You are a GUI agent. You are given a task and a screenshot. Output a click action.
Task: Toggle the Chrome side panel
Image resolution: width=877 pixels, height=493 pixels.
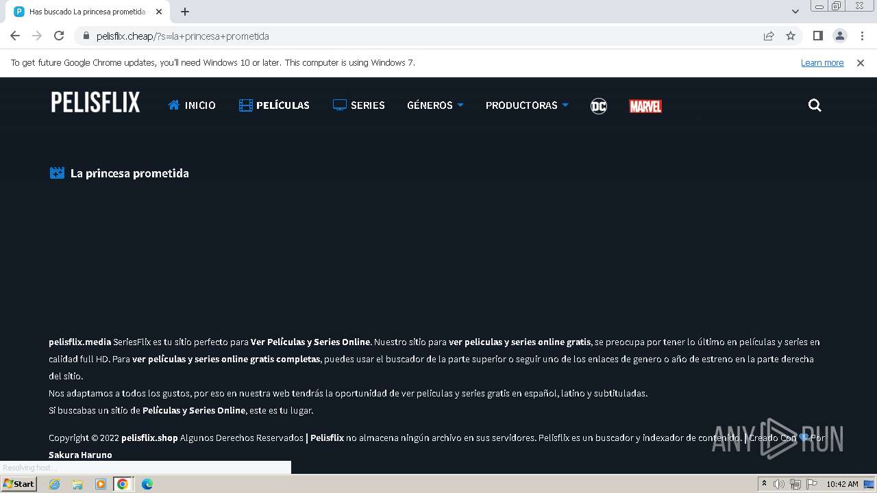point(817,36)
